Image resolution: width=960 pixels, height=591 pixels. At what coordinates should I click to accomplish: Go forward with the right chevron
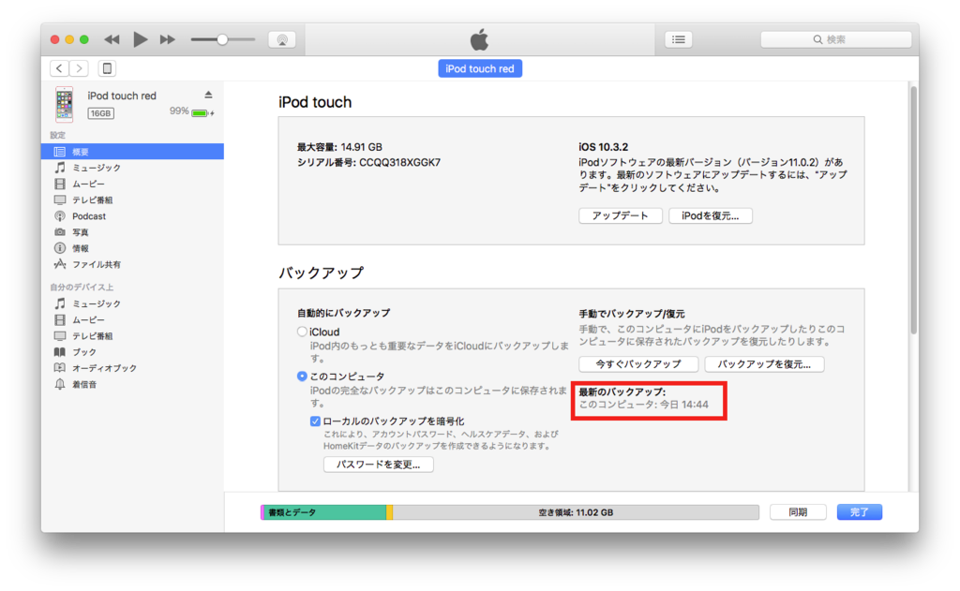(x=79, y=68)
